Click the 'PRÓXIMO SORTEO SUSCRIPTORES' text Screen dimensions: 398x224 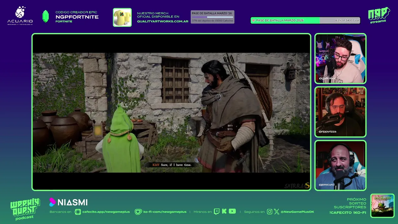click(x=350, y=203)
